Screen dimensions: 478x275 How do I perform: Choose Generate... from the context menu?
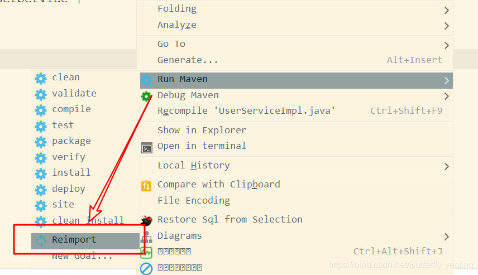(295, 60)
